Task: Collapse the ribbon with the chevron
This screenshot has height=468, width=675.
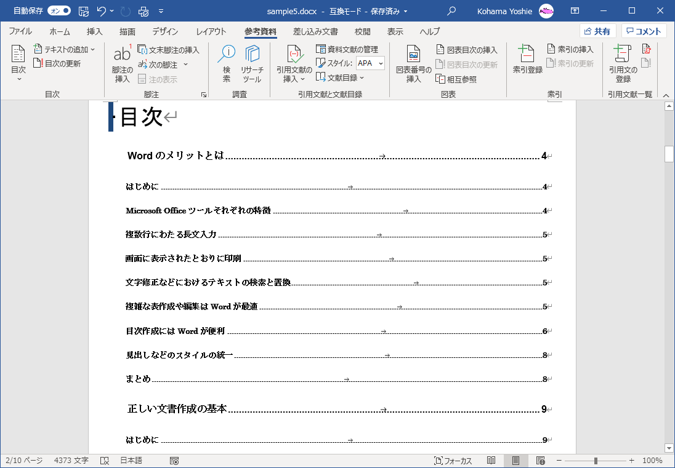Action: (666, 95)
